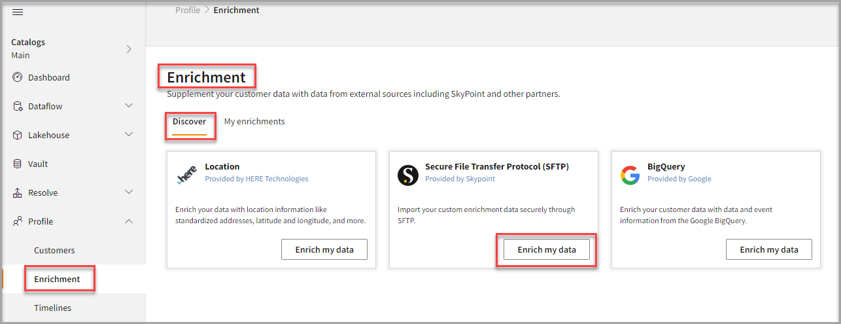Click the Vault database icon

[x=18, y=164]
